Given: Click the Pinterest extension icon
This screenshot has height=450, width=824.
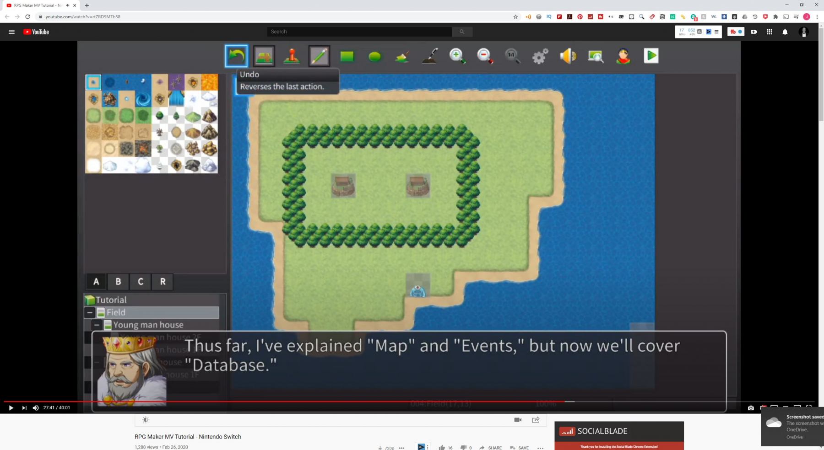Looking at the screenshot, I should click(580, 16).
